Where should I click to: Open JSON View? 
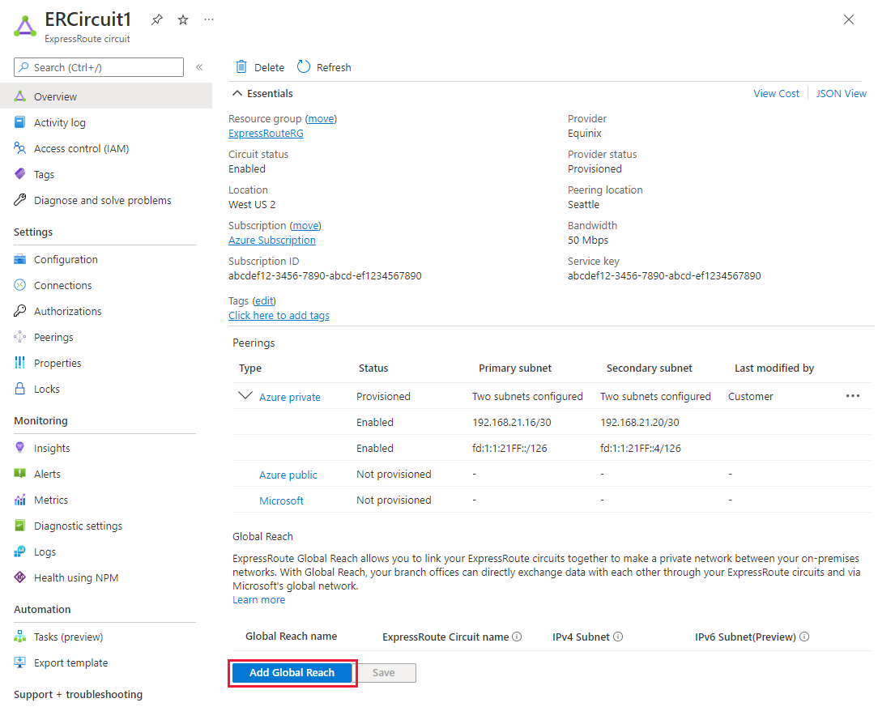pyautogui.click(x=841, y=93)
